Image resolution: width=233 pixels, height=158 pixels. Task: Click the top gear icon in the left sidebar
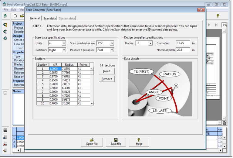tap(5, 25)
